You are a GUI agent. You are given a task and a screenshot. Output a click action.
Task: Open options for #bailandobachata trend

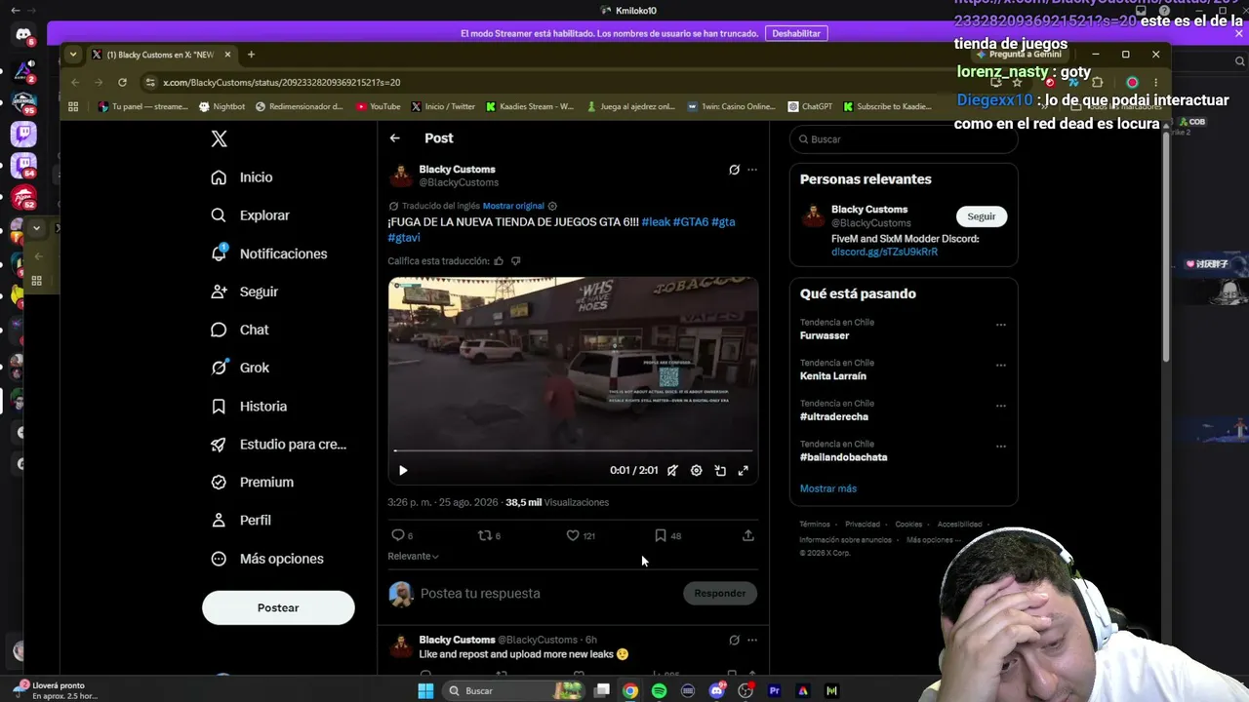click(x=1001, y=447)
